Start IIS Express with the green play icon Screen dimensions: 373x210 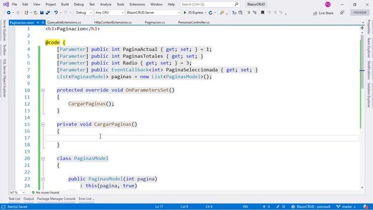coord(185,13)
